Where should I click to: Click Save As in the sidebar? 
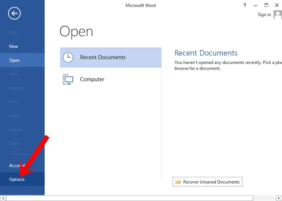[16, 88]
